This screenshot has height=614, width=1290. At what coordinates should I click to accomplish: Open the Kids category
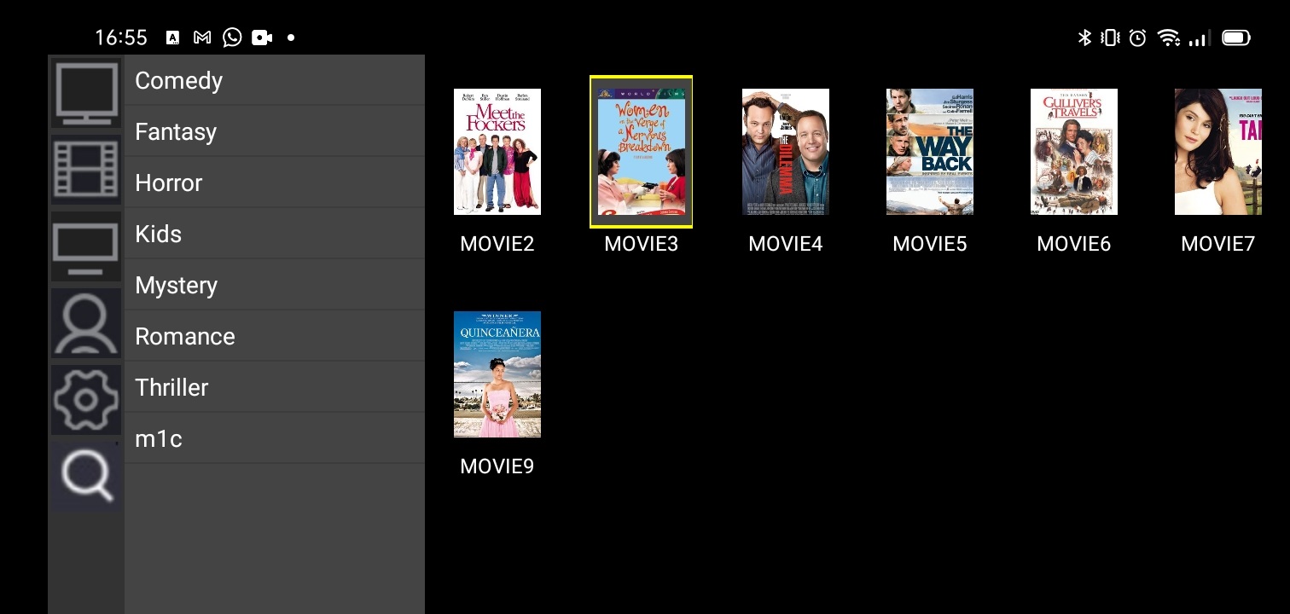[274, 234]
